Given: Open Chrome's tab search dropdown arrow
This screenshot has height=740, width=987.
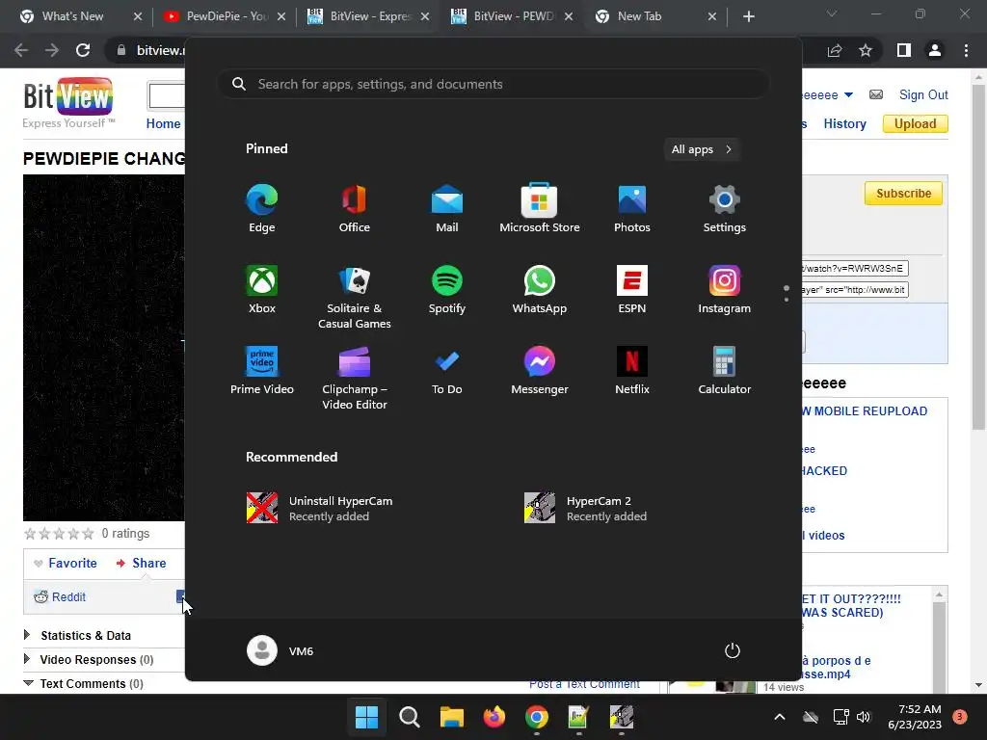Looking at the screenshot, I should click(x=832, y=13).
